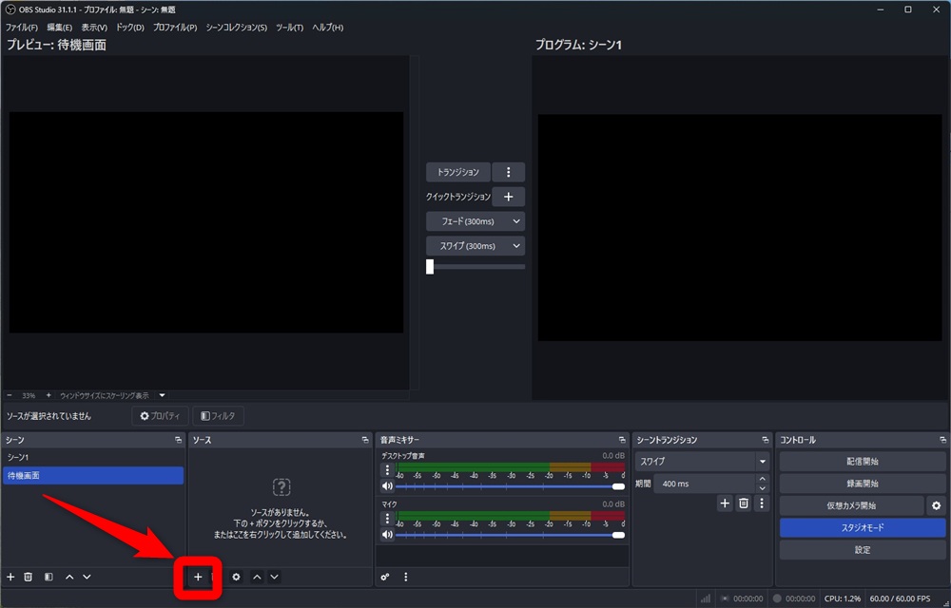The width and height of the screenshot is (951, 608).
Task: Add a configurable transition in シーントランジション
Action: pos(725,503)
